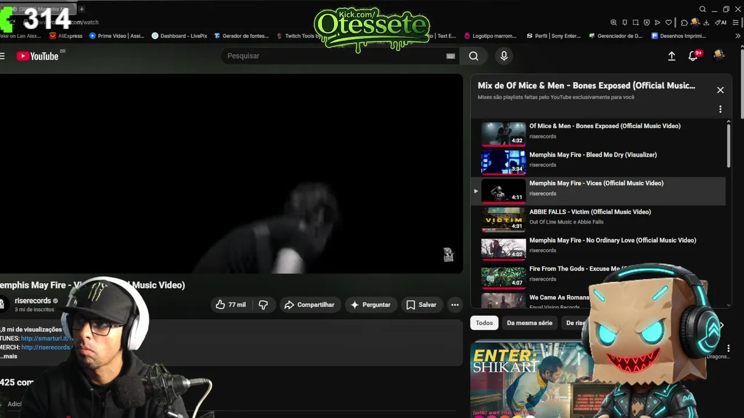Viewport: 744px width, 418px height.
Task: Open Fire From The Gods thumbnail 4:07
Action: (x=503, y=276)
